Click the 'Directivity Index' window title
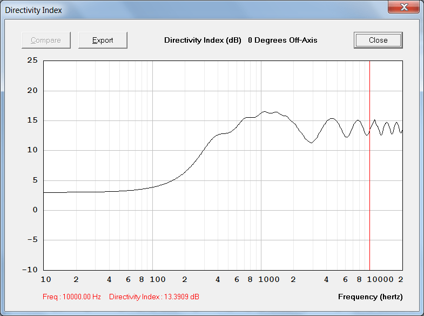 click(x=33, y=10)
